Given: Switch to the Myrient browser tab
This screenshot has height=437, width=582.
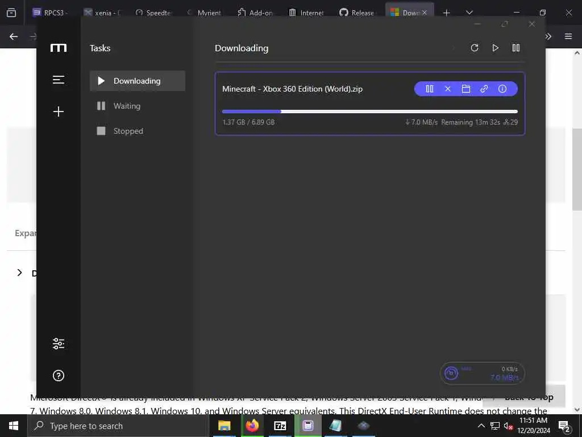Looking at the screenshot, I should click(205, 13).
